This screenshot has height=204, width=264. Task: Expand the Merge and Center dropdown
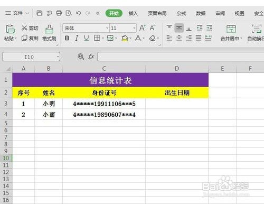[x=241, y=39]
